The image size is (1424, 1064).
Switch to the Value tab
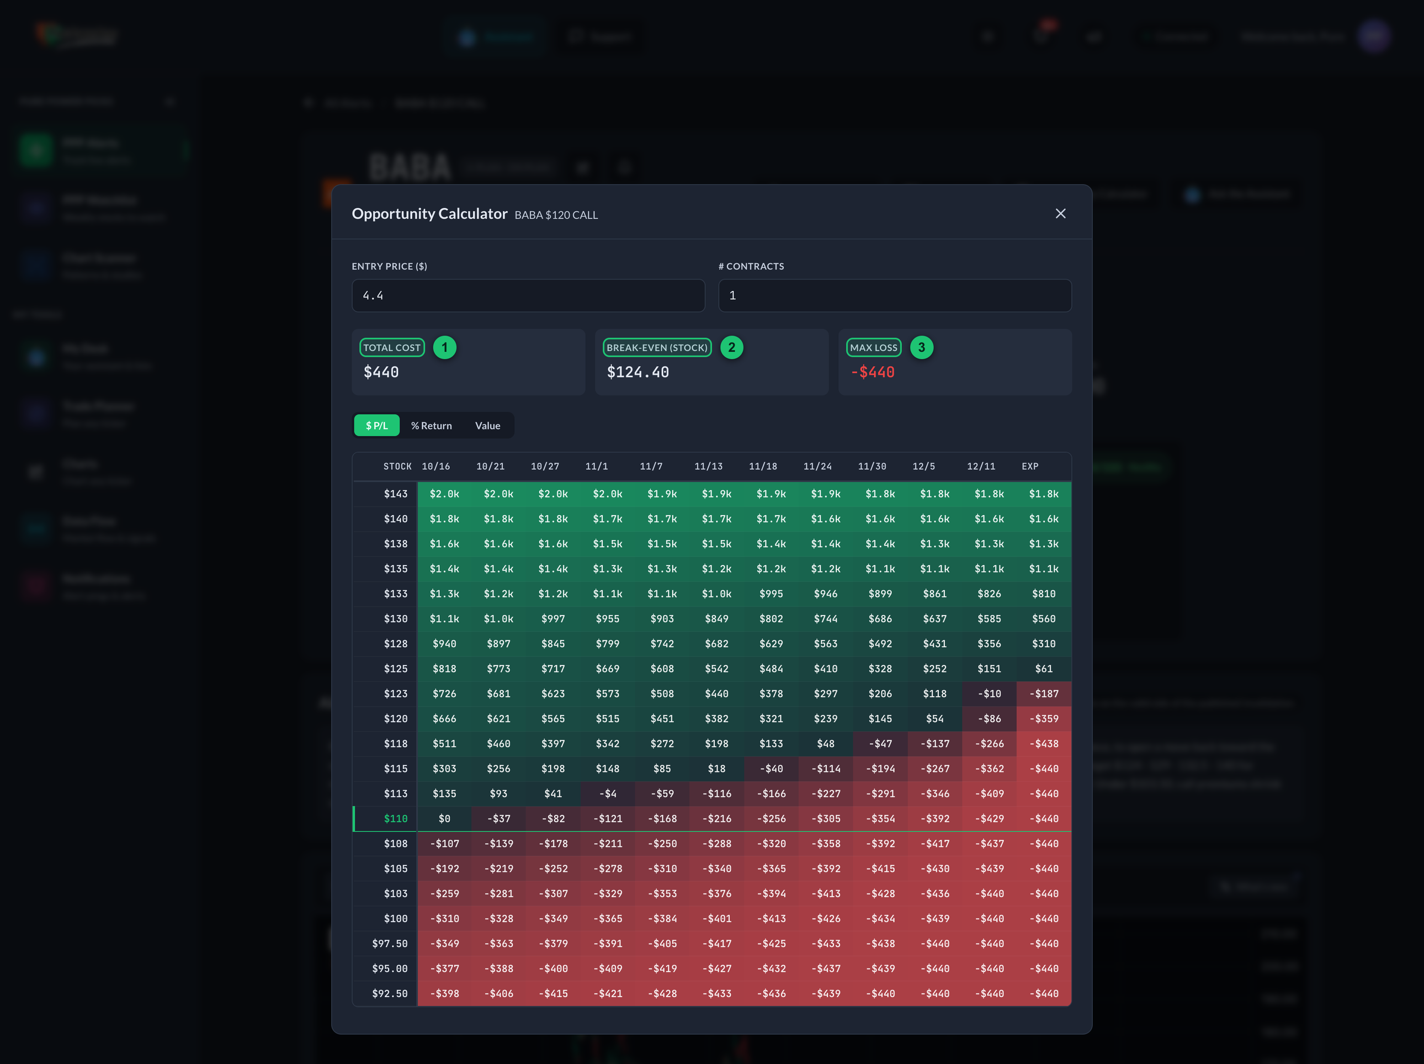[487, 426]
